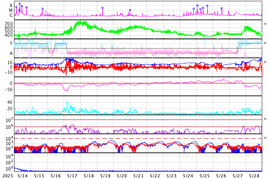Select the 5/28 date label
269x179 pixels.
[x=254, y=176]
